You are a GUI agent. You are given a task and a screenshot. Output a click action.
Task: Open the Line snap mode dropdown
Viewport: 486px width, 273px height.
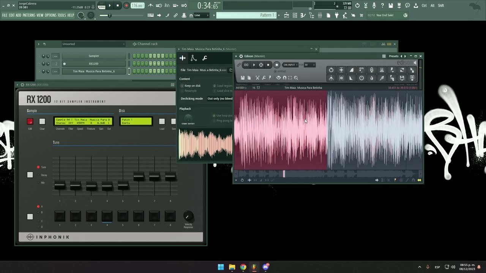pyautogui.click(x=201, y=15)
